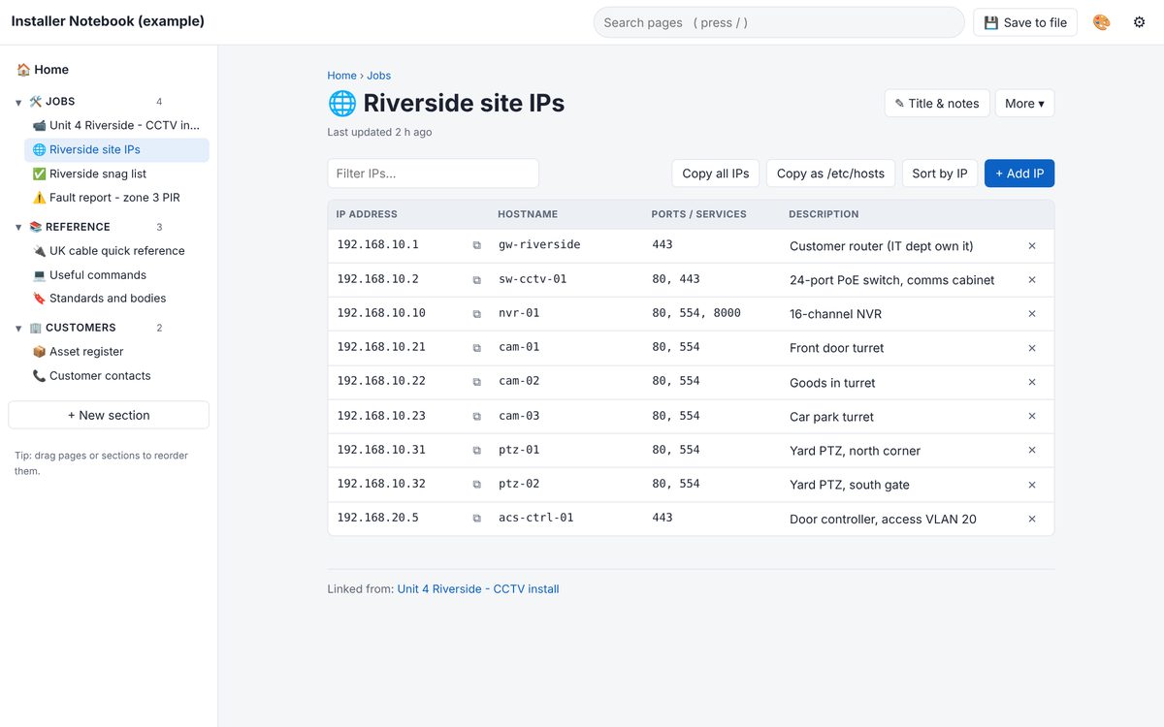
Task: Copy IP 192.168.20.5 with copy icon
Action: (x=476, y=519)
